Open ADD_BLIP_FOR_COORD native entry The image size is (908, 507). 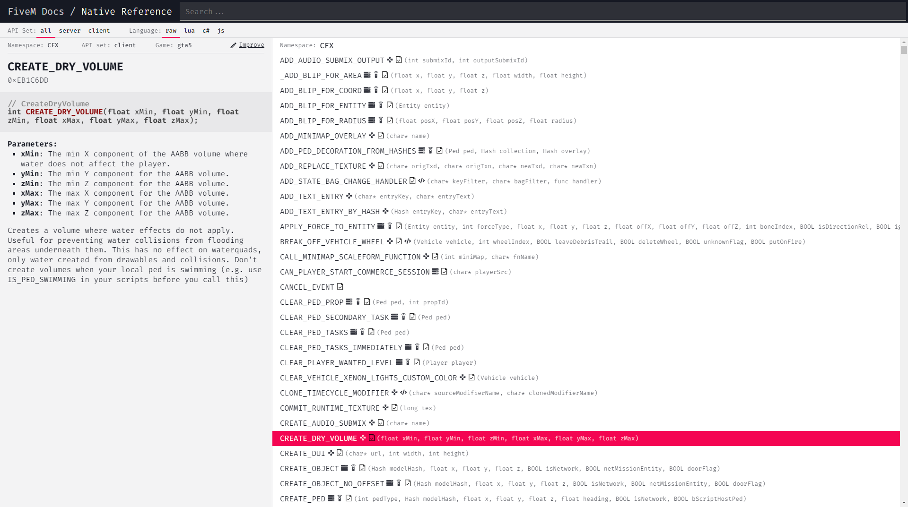[x=321, y=91]
